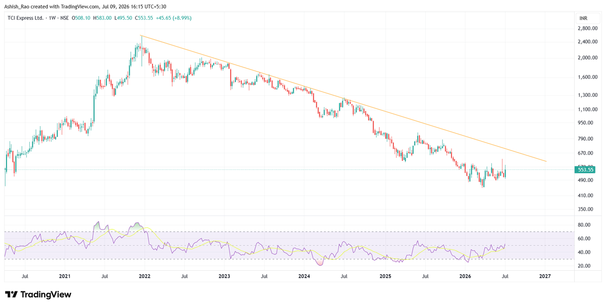Image resolution: width=606 pixels, height=307 pixels.
Task: Click the 2022 label on time axis
Action: click(x=144, y=277)
